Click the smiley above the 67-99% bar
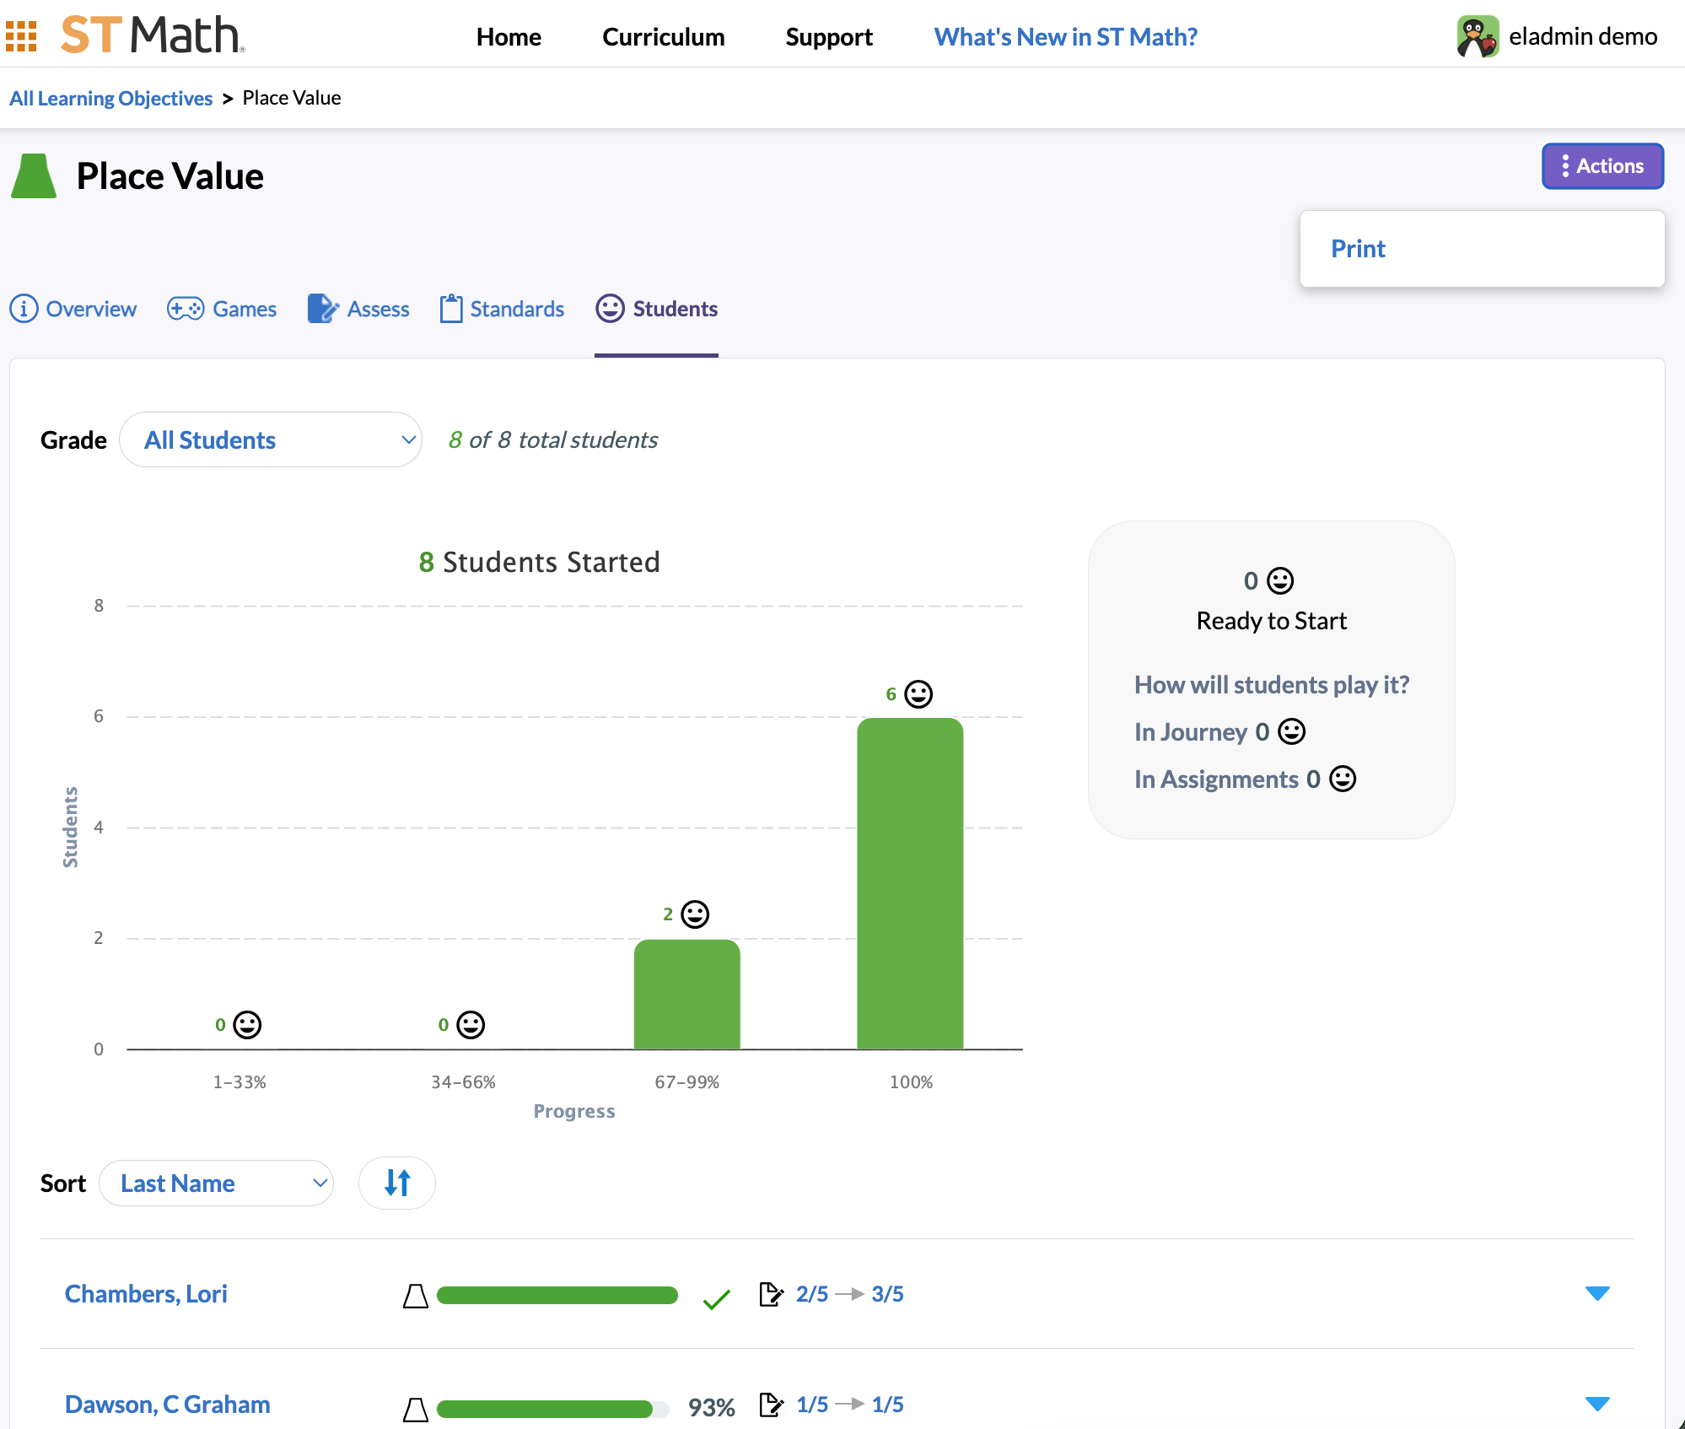This screenshot has height=1429, width=1685. 695,914
